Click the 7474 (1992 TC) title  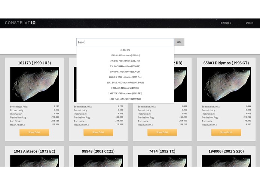(162, 151)
